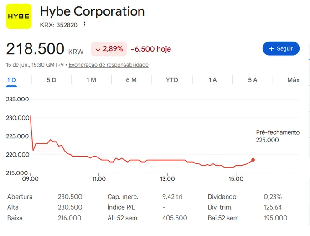The width and height of the screenshot is (310, 236).
Task: Click the Alta row label
Action: click(x=13, y=207)
